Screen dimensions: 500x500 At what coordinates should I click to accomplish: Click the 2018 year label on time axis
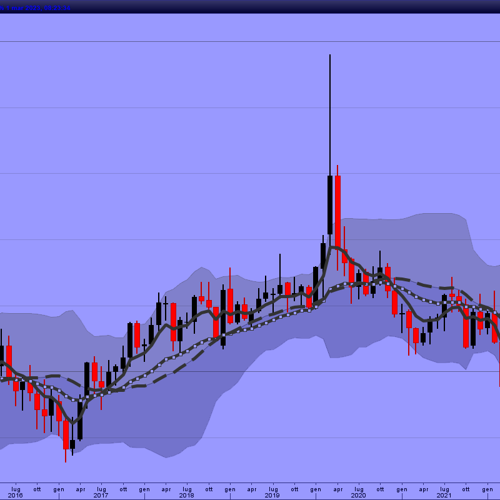pyautogui.click(x=186, y=495)
